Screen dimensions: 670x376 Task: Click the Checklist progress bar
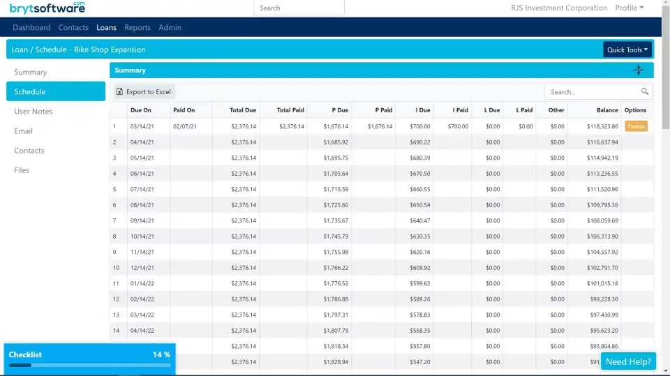click(x=89, y=365)
